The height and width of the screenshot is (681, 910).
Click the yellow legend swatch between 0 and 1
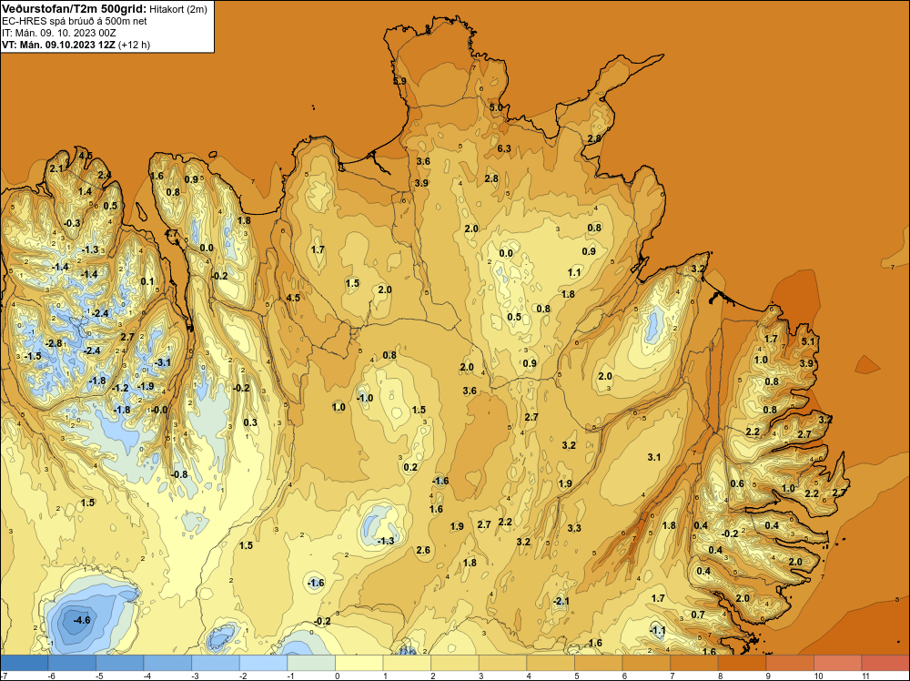(359, 663)
